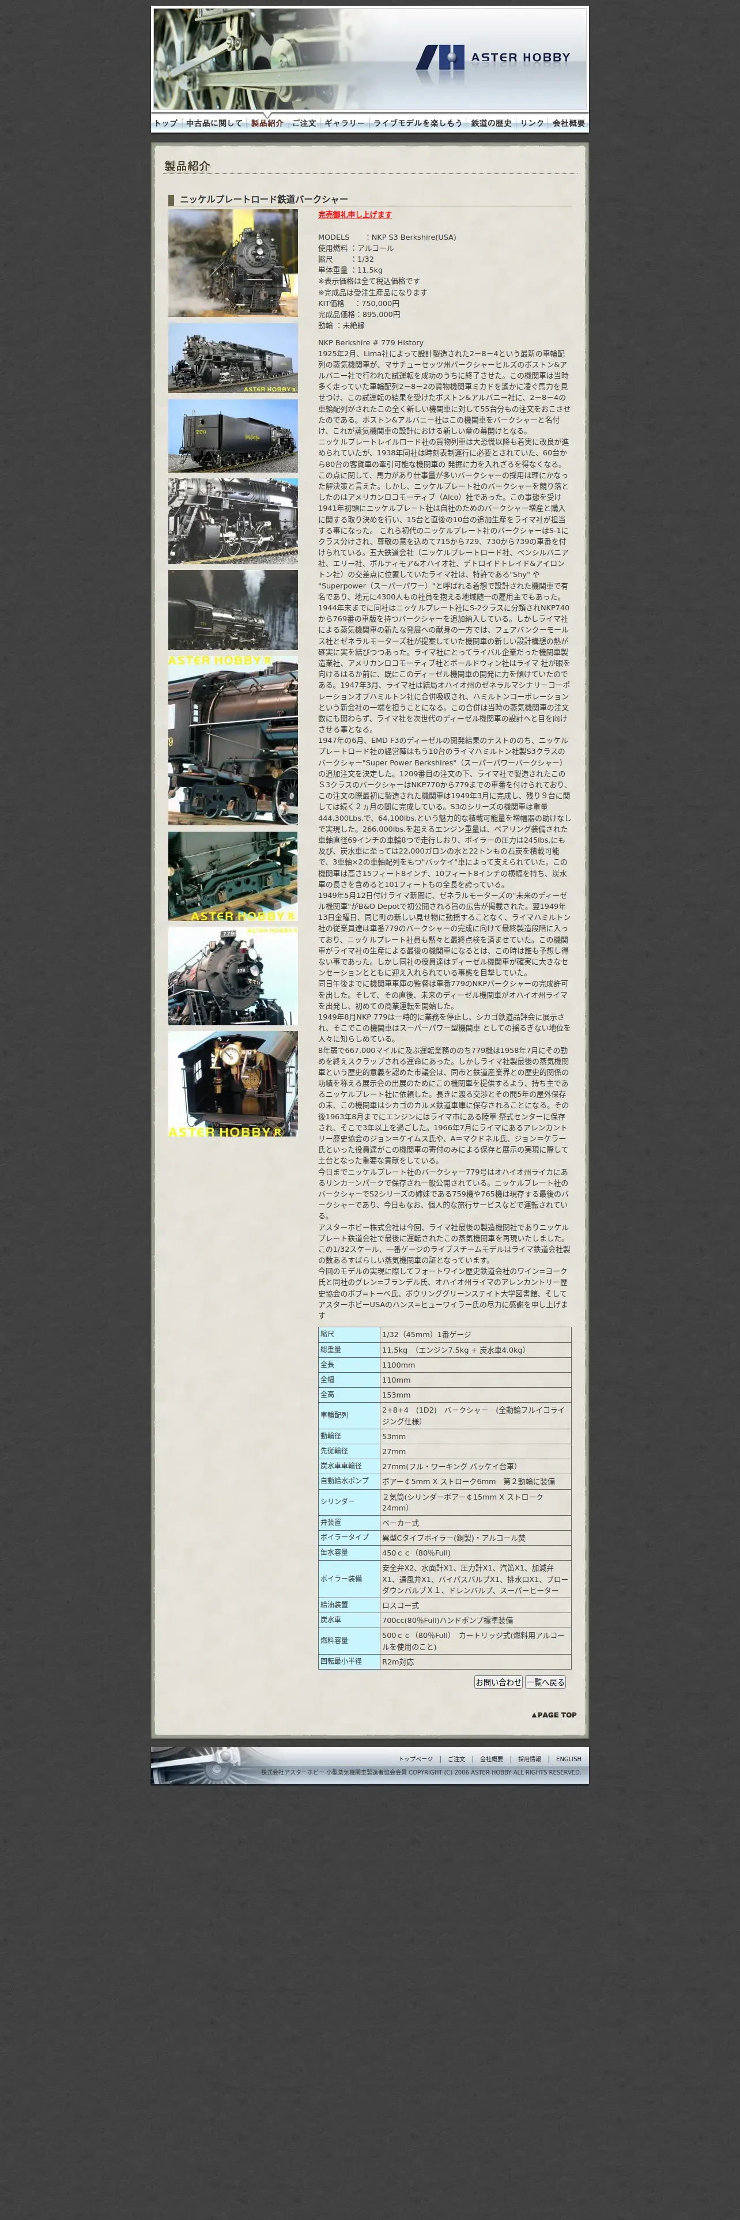Open the ご注文 footer link
The width and height of the screenshot is (740, 2220).
(x=456, y=1759)
